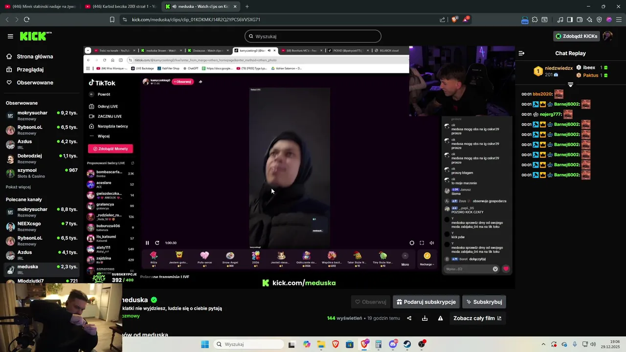Image resolution: width=626 pixels, height=352 pixels.
Task: Click Zdobądź Monety on TikTok
Action: click(111, 149)
